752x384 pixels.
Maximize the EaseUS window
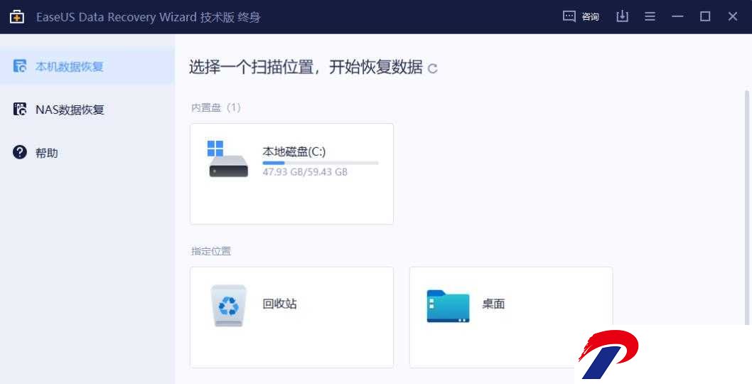705,16
